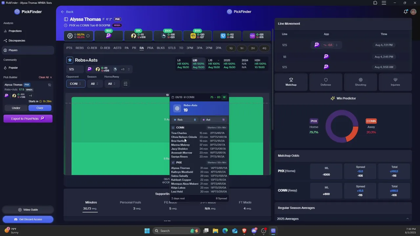The image size is (420, 236).
Task: Select the $105 sportsbook card with O -120
Action: click(x=197, y=36)
